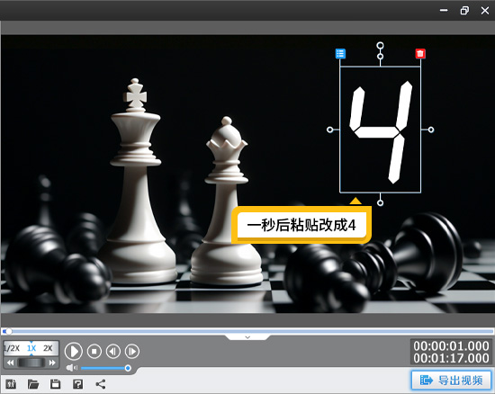
Task: Click the fast rewind double arrow
Action: tap(11, 363)
